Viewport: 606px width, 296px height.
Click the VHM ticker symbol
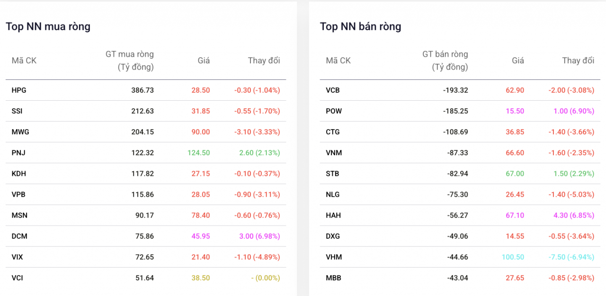point(334,257)
